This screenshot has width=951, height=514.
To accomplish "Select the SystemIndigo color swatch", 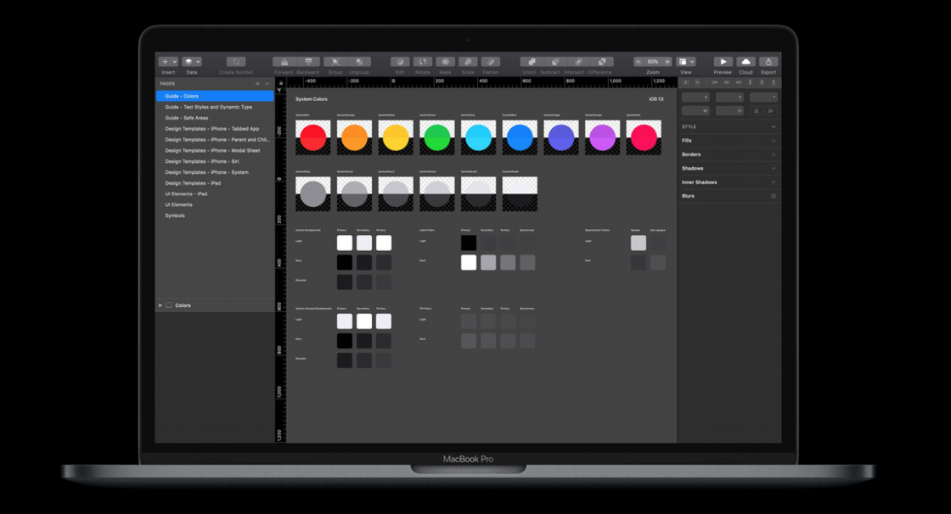I will pyautogui.click(x=561, y=137).
